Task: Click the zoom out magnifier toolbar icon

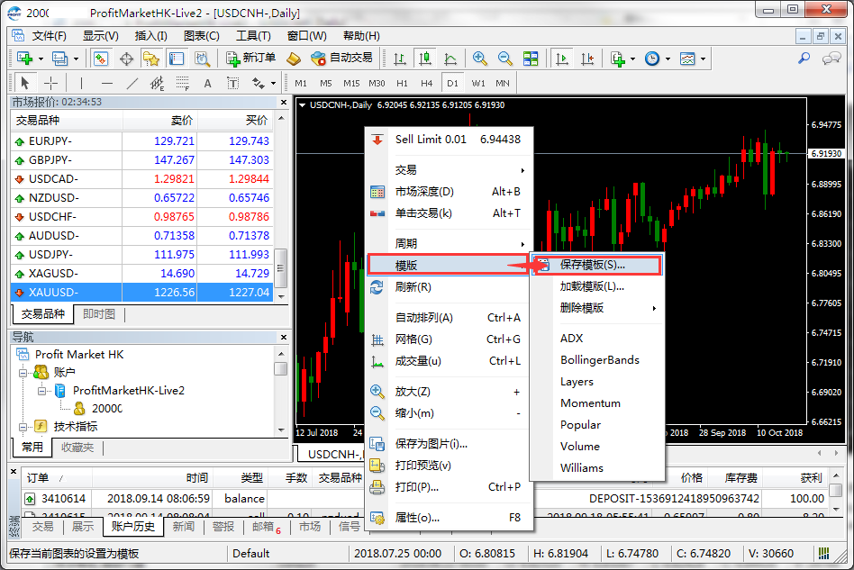Action: (x=505, y=59)
